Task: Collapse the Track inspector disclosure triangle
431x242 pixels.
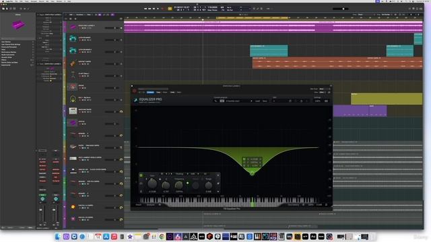Action: coord(38,64)
